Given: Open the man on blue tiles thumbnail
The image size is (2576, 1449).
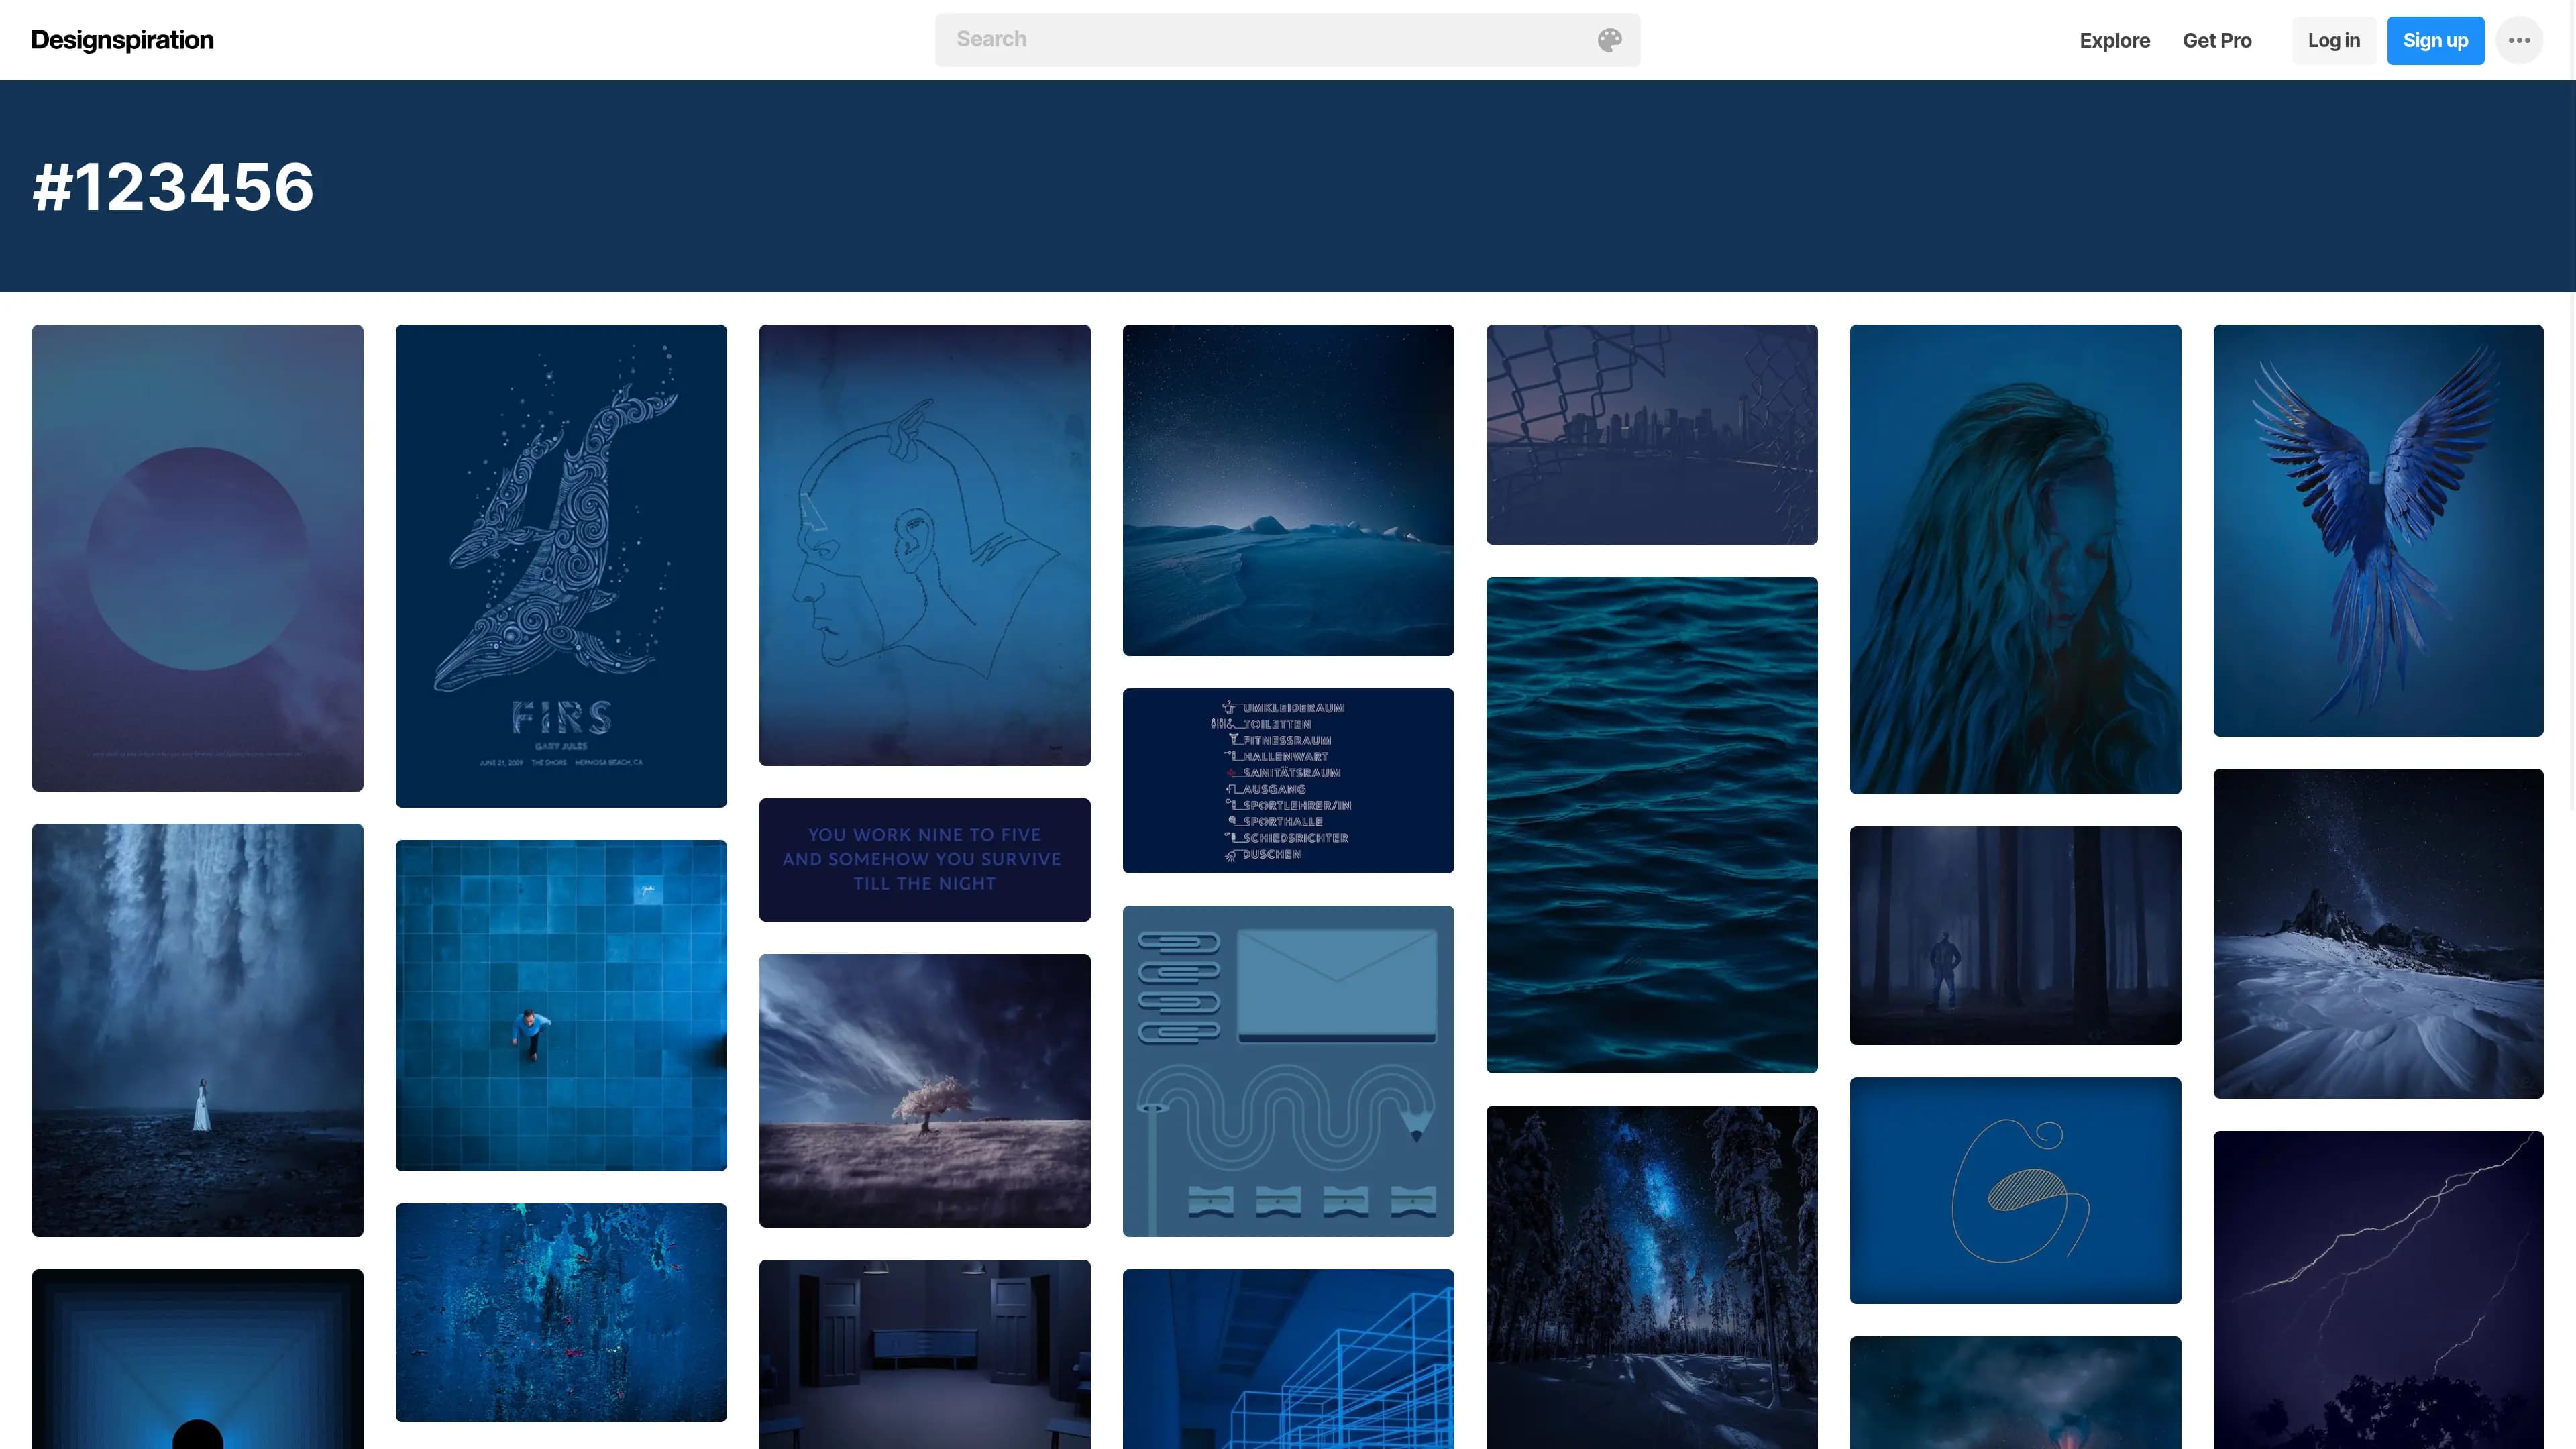Looking at the screenshot, I should [561, 1005].
